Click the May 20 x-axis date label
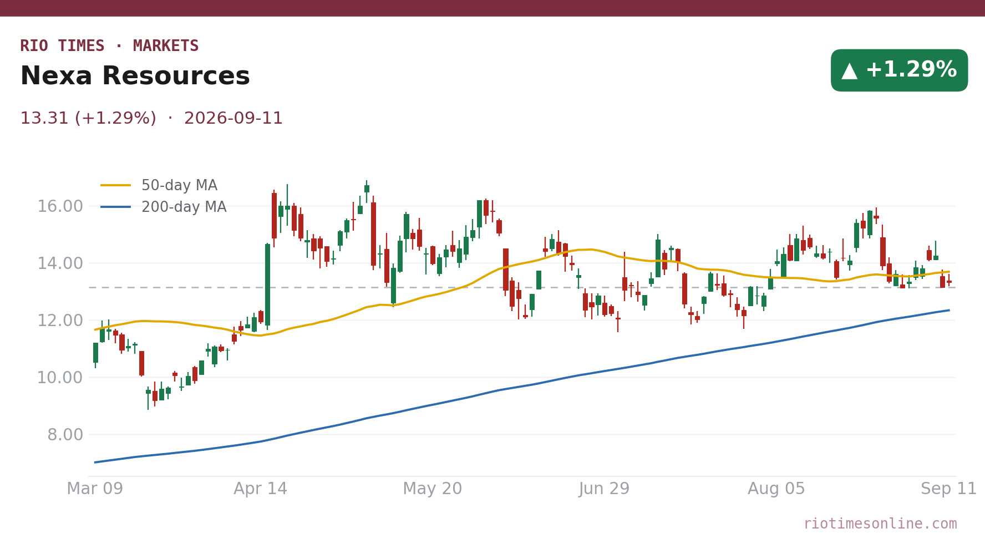Screen dimensions: 985x554 tap(433, 489)
